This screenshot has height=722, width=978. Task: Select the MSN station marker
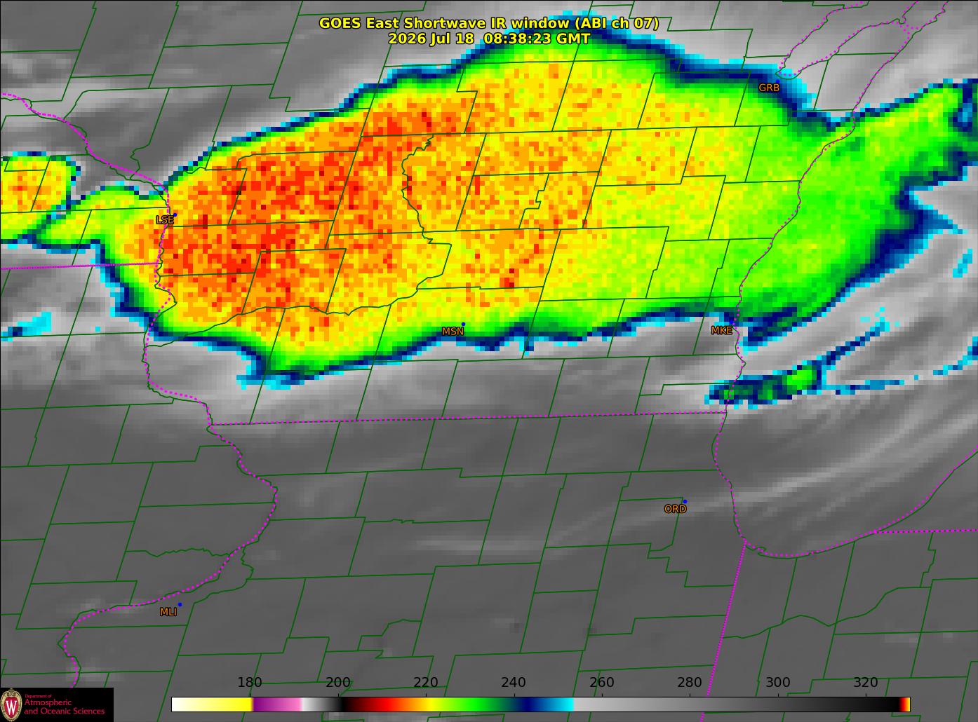pyautogui.click(x=463, y=324)
